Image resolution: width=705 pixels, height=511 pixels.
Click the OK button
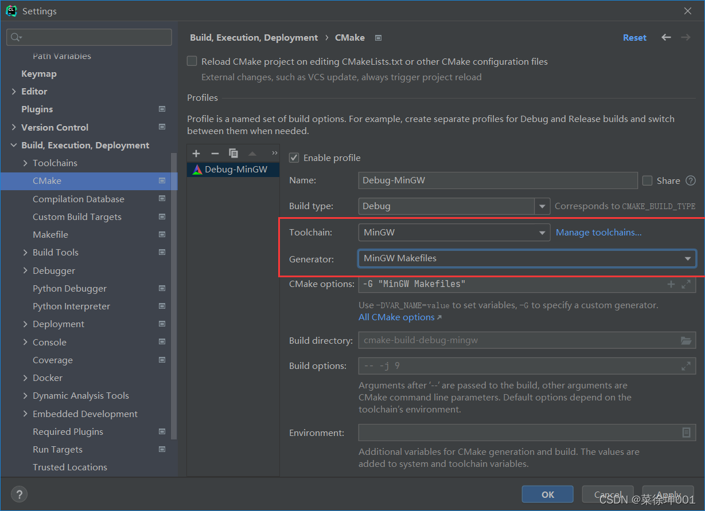(x=548, y=494)
